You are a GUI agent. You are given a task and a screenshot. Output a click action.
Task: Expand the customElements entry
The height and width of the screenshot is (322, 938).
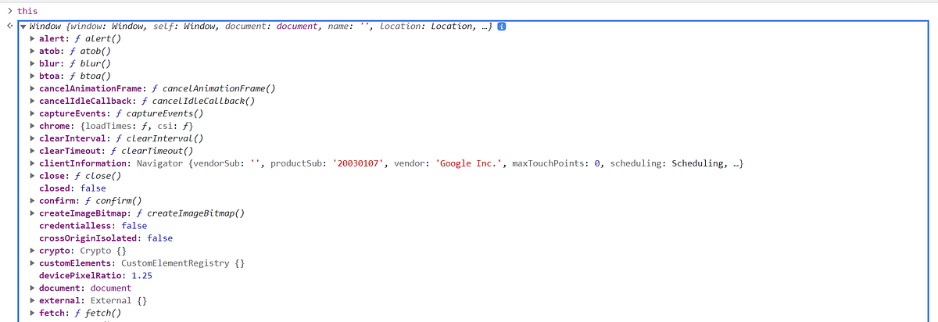(x=32, y=263)
